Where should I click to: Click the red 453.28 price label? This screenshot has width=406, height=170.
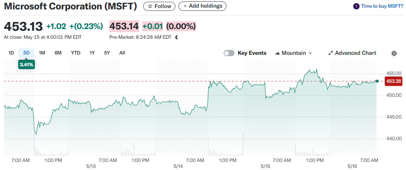coord(394,81)
